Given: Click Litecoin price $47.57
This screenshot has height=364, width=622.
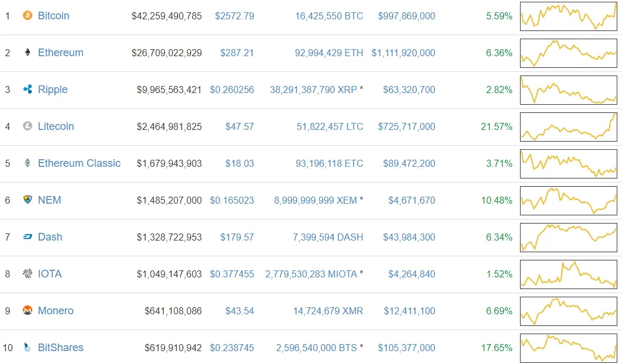Looking at the screenshot, I should point(240,126).
